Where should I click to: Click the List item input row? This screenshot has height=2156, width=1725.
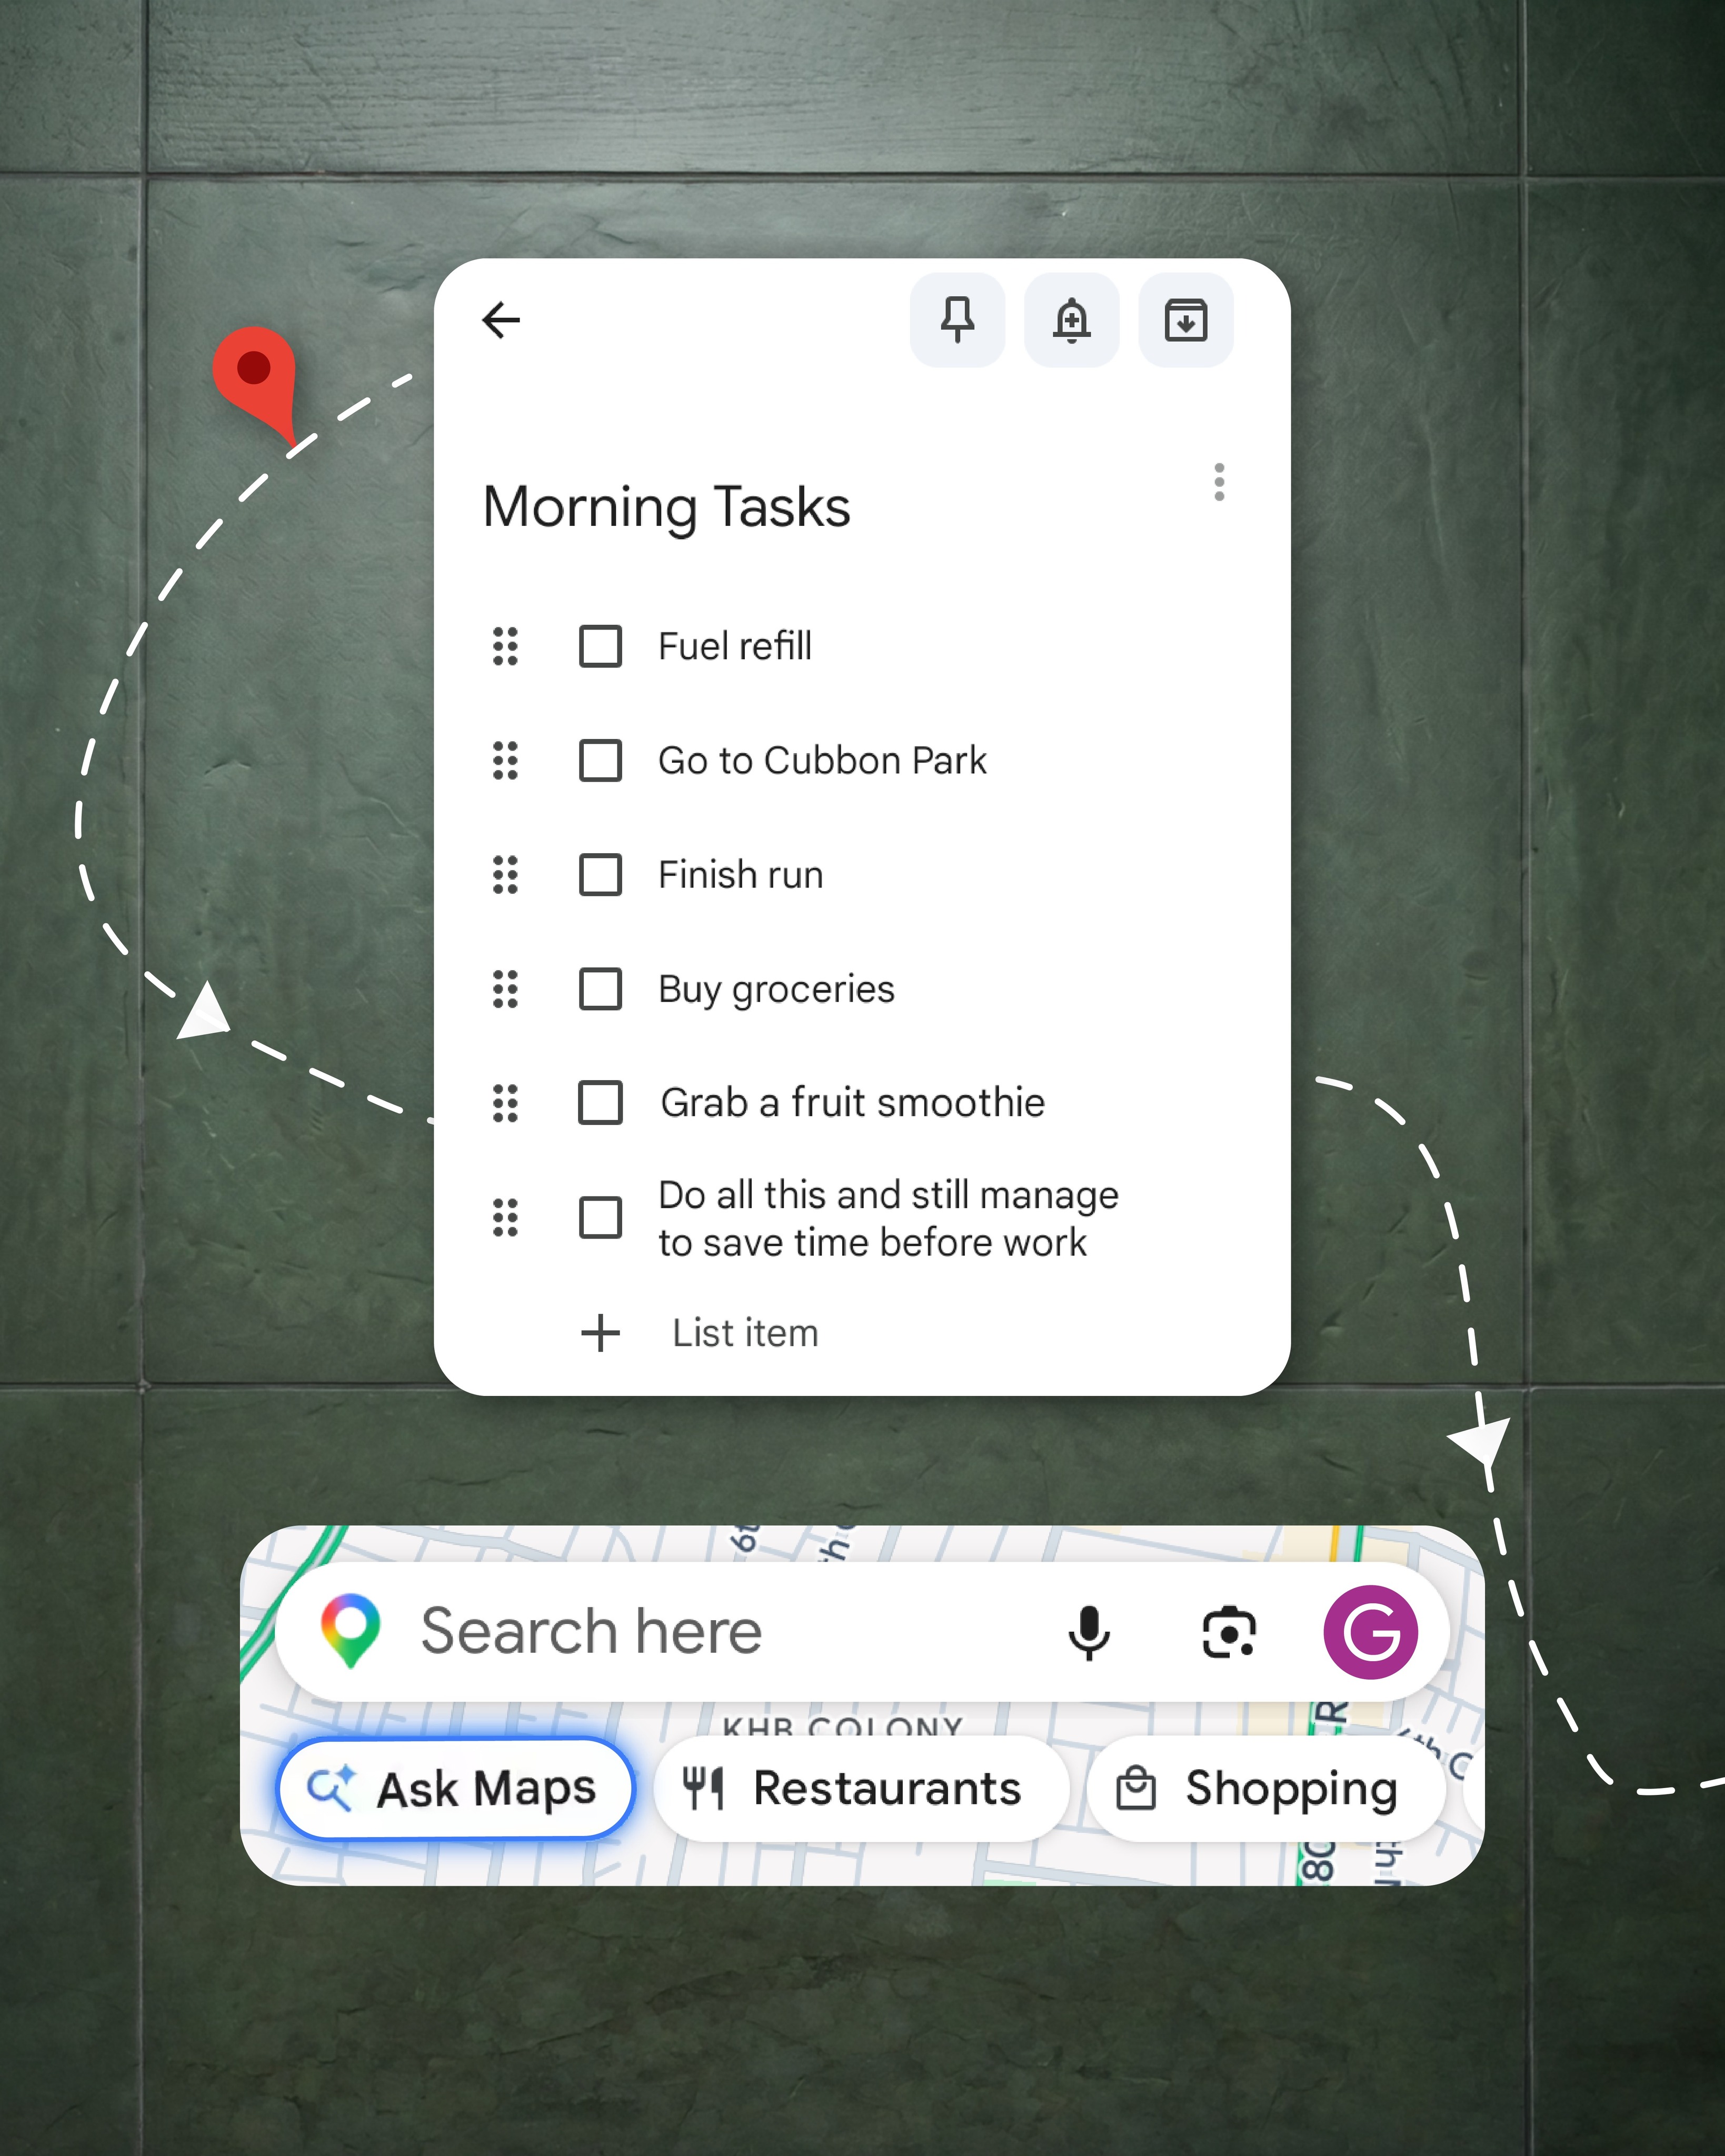745,1333
